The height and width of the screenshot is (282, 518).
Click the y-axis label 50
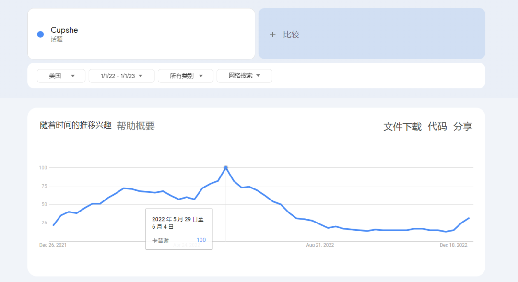click(x=44, y=205)
